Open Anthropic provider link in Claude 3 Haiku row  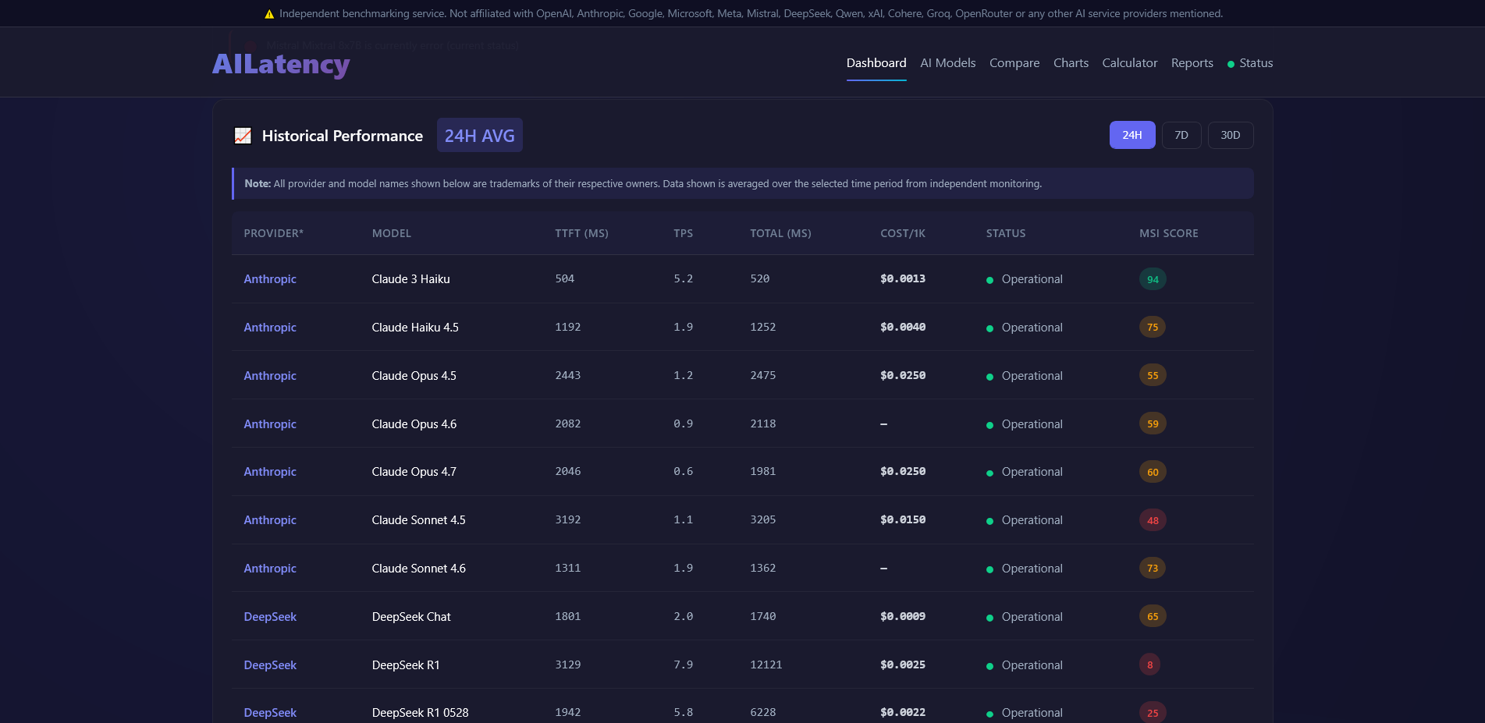(x=270, y=279)
